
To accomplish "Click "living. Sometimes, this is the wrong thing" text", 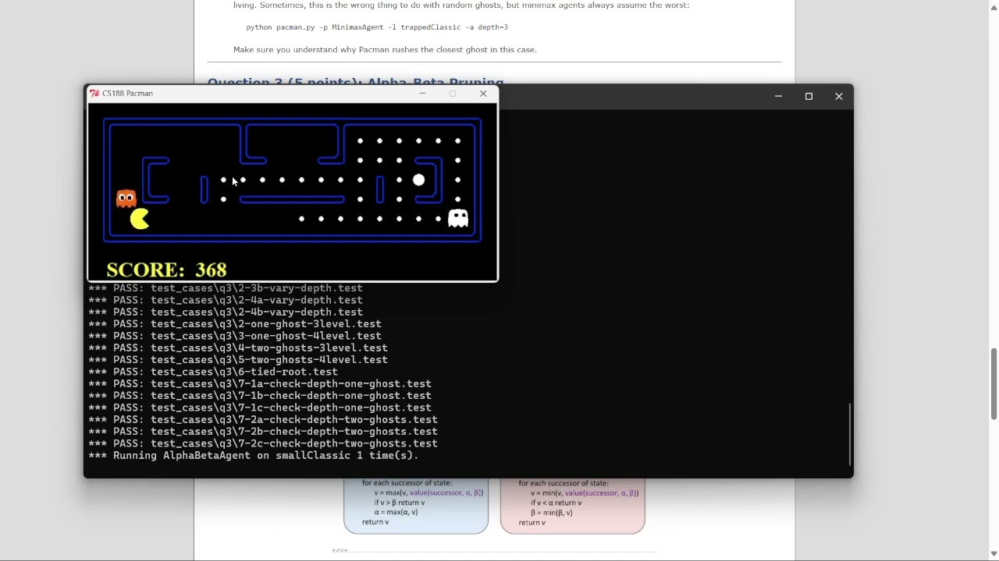I will 461,5.
